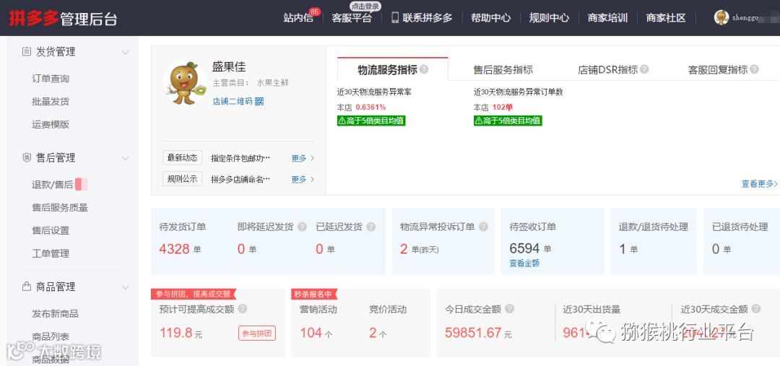Open 联系拼多多 in top navigation
The height and width of the screenshot is (366, 780).
(x=428, y=18)
